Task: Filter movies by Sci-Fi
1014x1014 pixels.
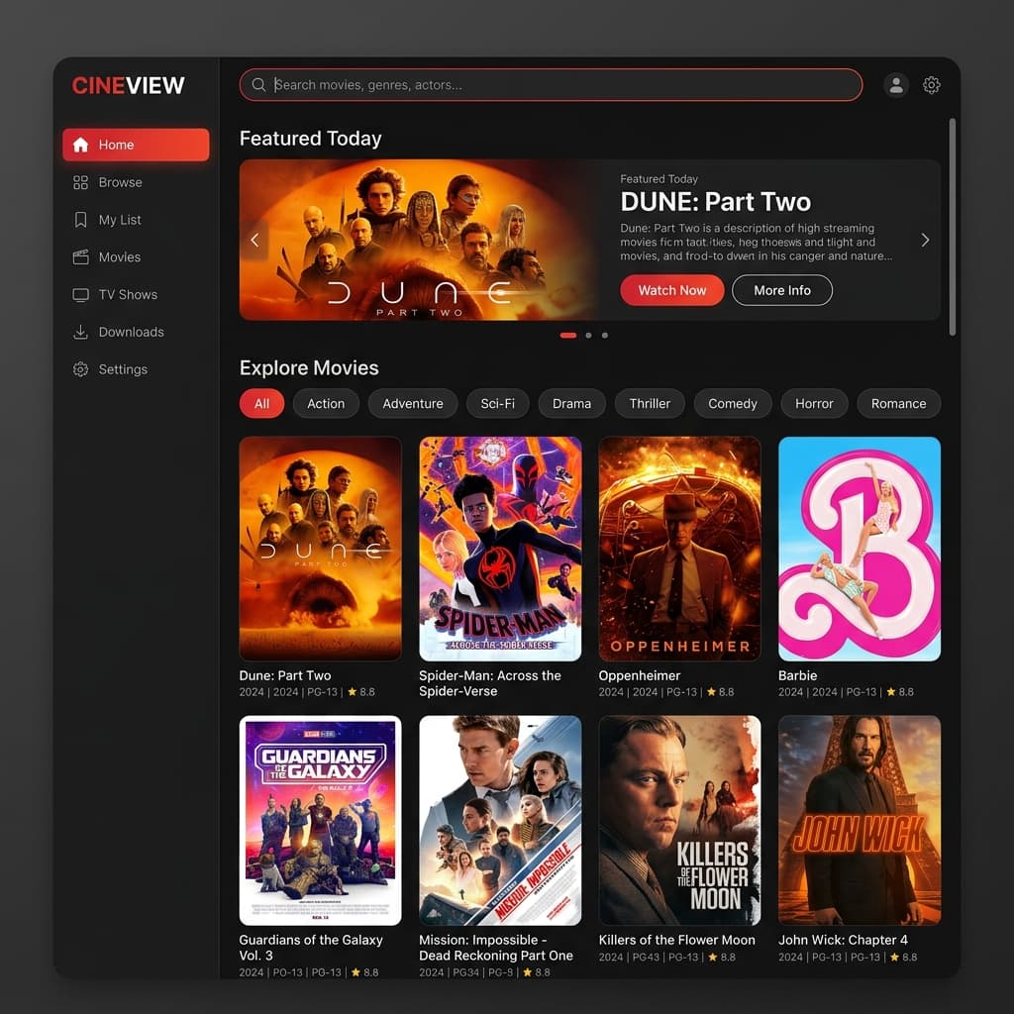Action: tap(498, 404)
